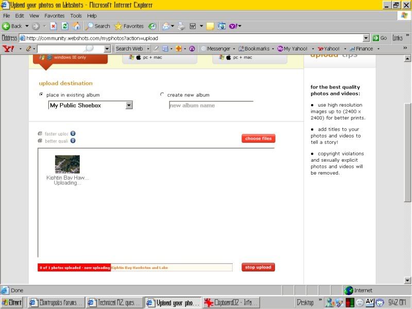Viewport: 412px width, 309px height.
Task: Choose the better quality radio option
Action: click(x=41, y=141)
